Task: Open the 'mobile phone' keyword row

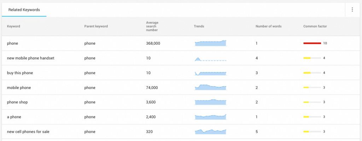Action: point(19,88)
